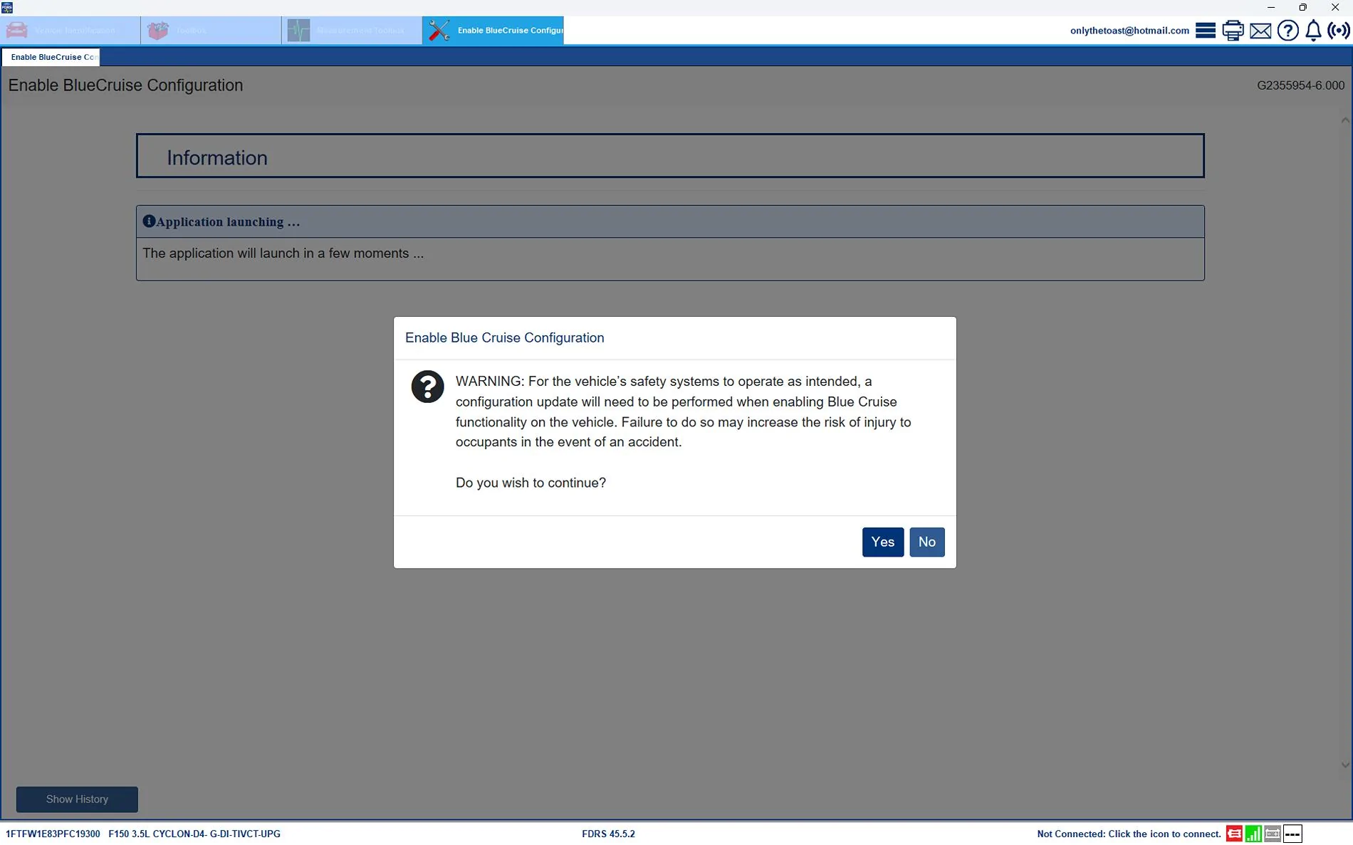The height and width of the screenshot is (845, 1353).
Task: Click the printer icon to print the page
Action: point(1232,30)
